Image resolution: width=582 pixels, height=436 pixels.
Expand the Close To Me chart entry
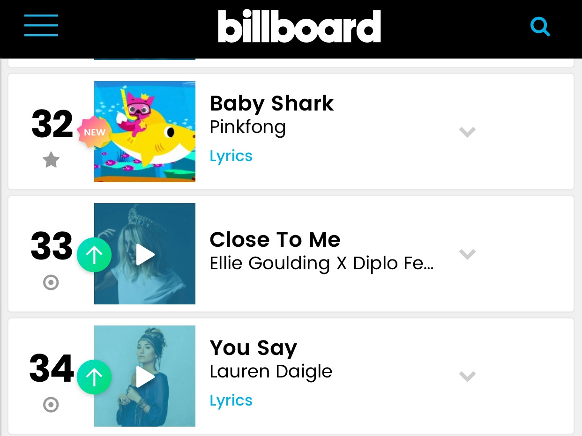click(x=467, y=254)
